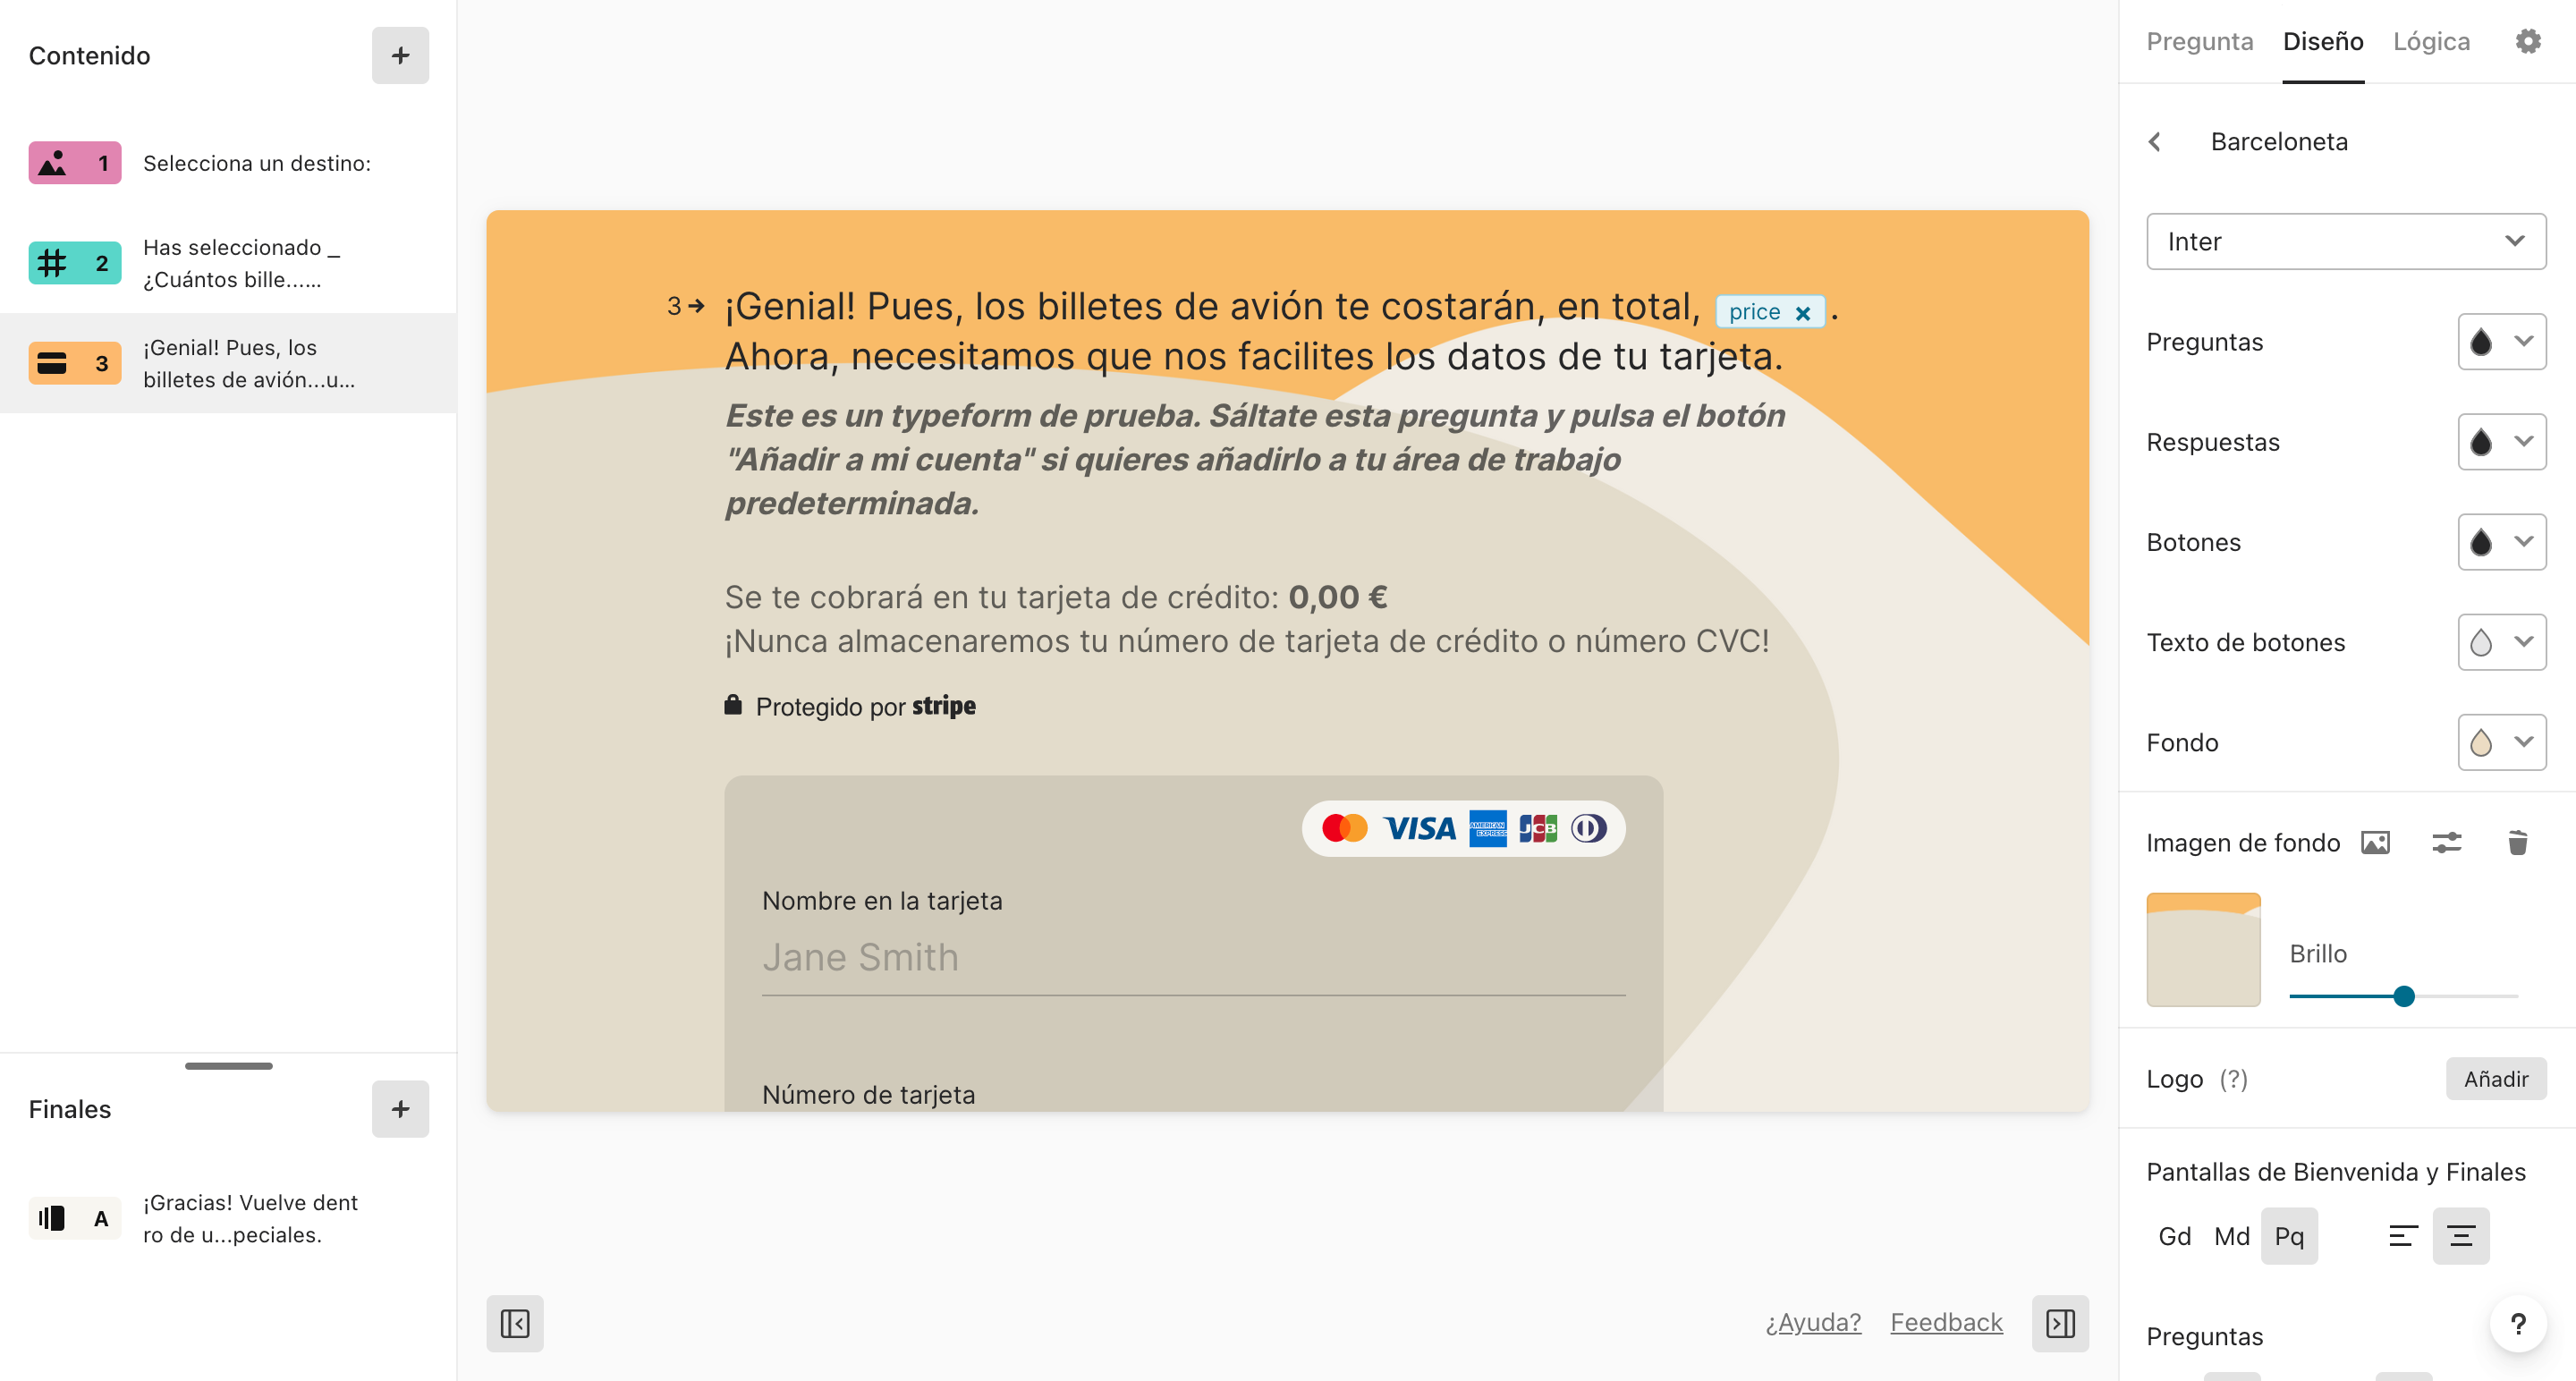2576x1381 pixels.
Task: Click the Añadir logo button
Action: (x=2493, y=1078)
